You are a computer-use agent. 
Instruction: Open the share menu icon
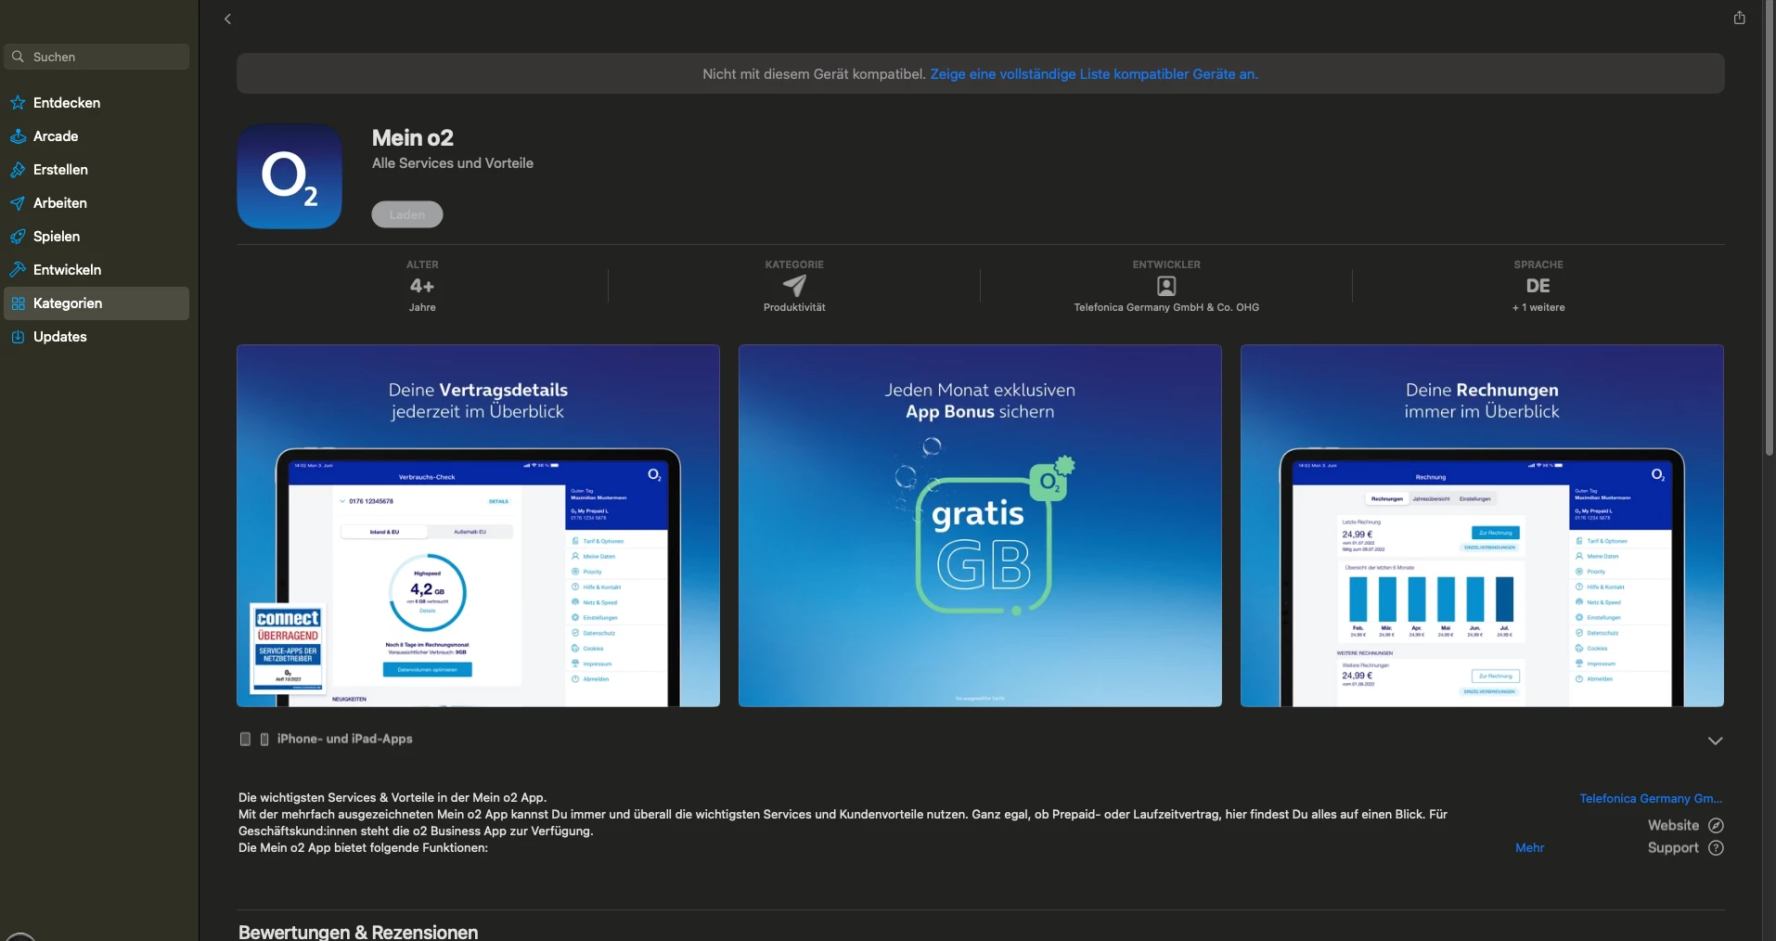pos(1739,18)
